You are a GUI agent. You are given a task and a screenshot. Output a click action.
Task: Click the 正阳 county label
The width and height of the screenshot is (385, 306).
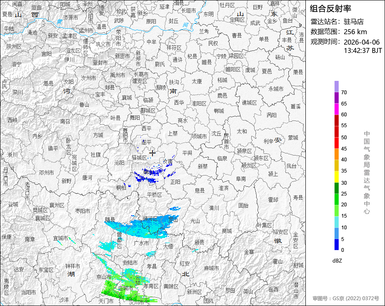(175, 182)
